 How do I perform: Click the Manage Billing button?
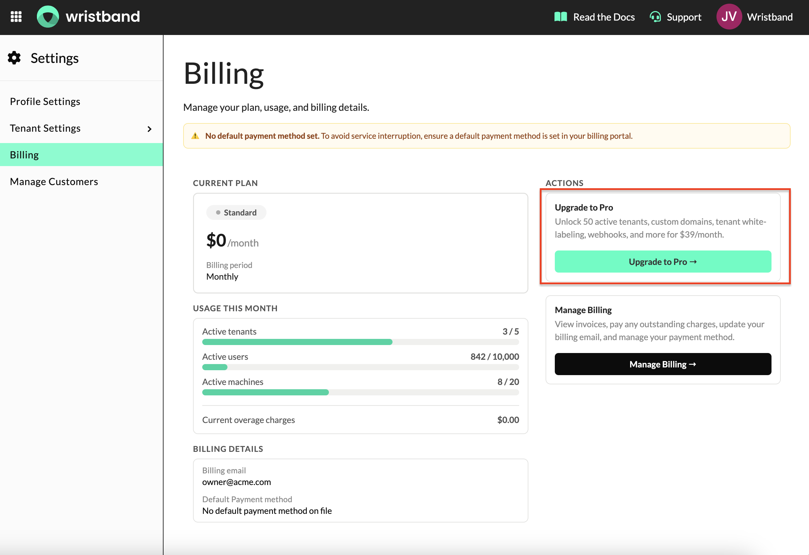[663, 364]
